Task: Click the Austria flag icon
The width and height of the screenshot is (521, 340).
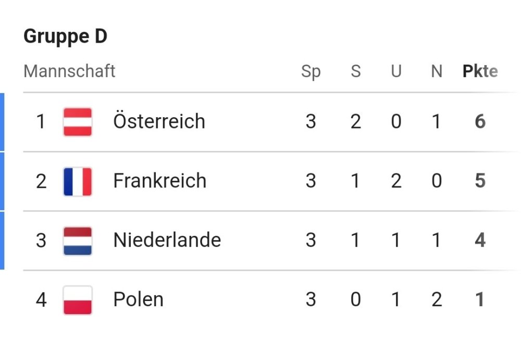Action: (78, 122)
